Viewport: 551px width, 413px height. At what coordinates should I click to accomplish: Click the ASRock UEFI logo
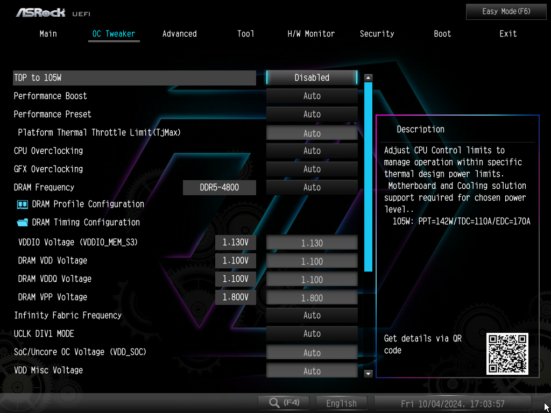tap(48, 12)
